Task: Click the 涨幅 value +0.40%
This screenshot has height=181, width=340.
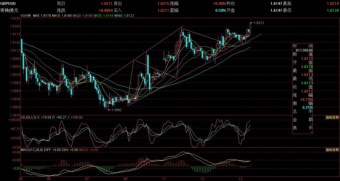Action: click(x=219, y=4)
